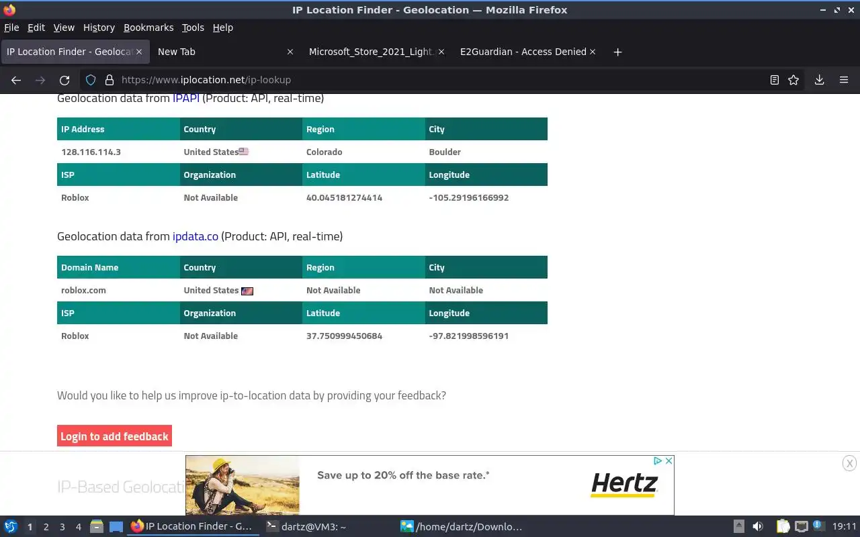Select longitude -97.821998596191

pyautogui.click(x=469, y=336)
